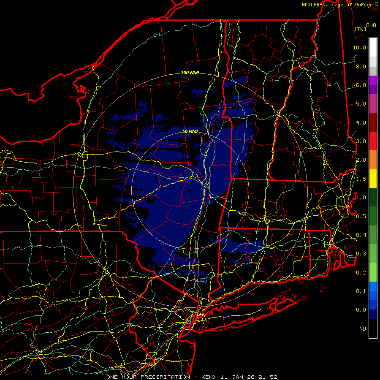
Task: Click the 5.0 legend value
Action: pyautogui.click(x=361, y=104)
